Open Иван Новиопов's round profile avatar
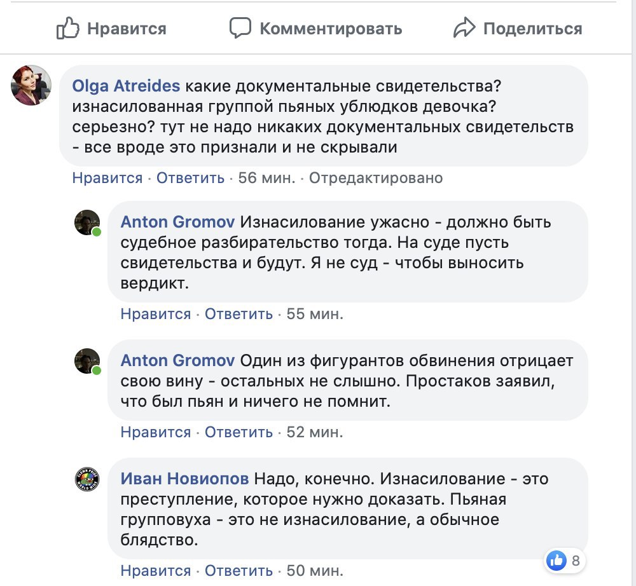The image size is (636, 586). [x=87, y=479]
